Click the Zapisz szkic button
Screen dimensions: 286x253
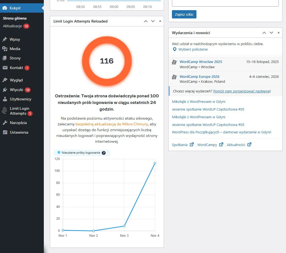click(x=184, y=14)
